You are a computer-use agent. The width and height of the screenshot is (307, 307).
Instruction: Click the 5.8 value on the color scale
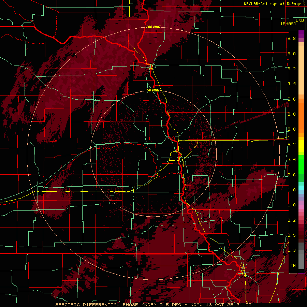pyautogui.click(x=292, y=114)
